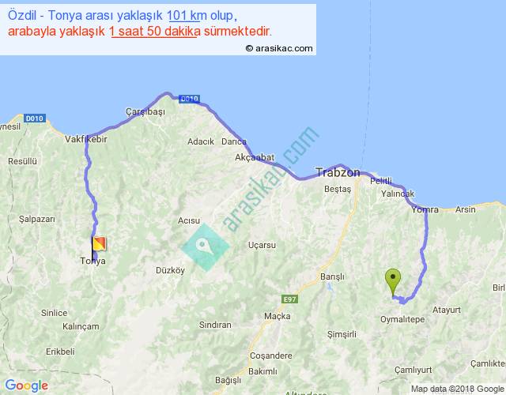Select the Düzköy town label
Screen dimensions: 506x395
169,269
